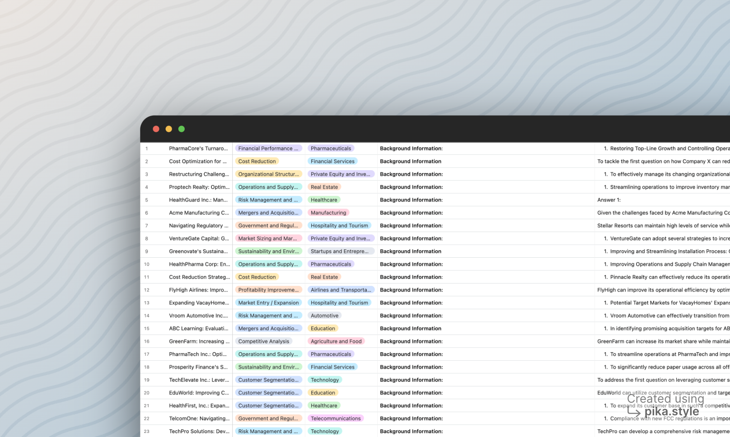Select the 'Manufacturing' tag in row 6
This screenshot has width=730, height=437.
click(x=328, y=213)
